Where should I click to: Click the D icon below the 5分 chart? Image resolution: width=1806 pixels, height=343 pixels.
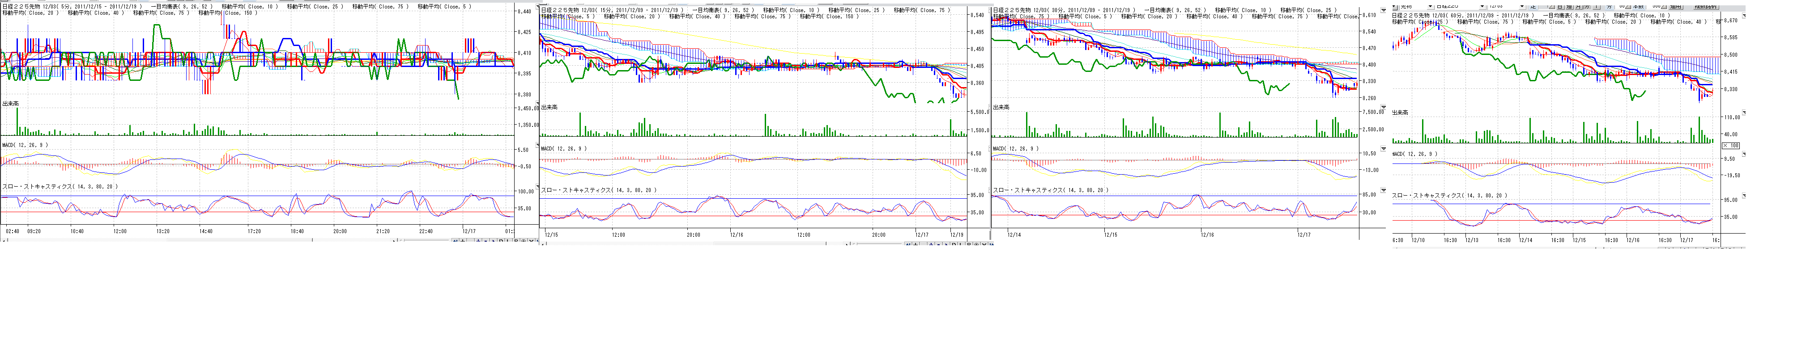click(501, 242)
